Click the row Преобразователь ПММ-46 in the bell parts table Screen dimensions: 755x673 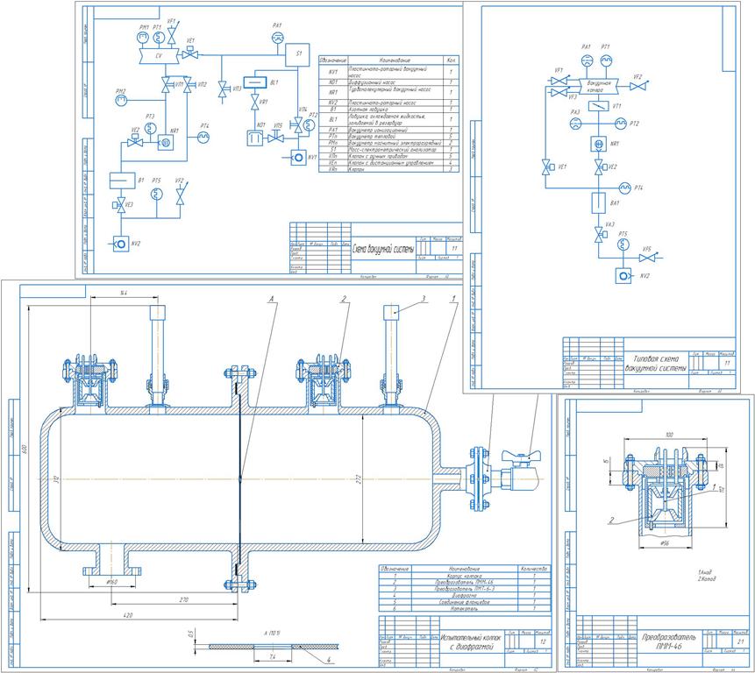[465, 582]
